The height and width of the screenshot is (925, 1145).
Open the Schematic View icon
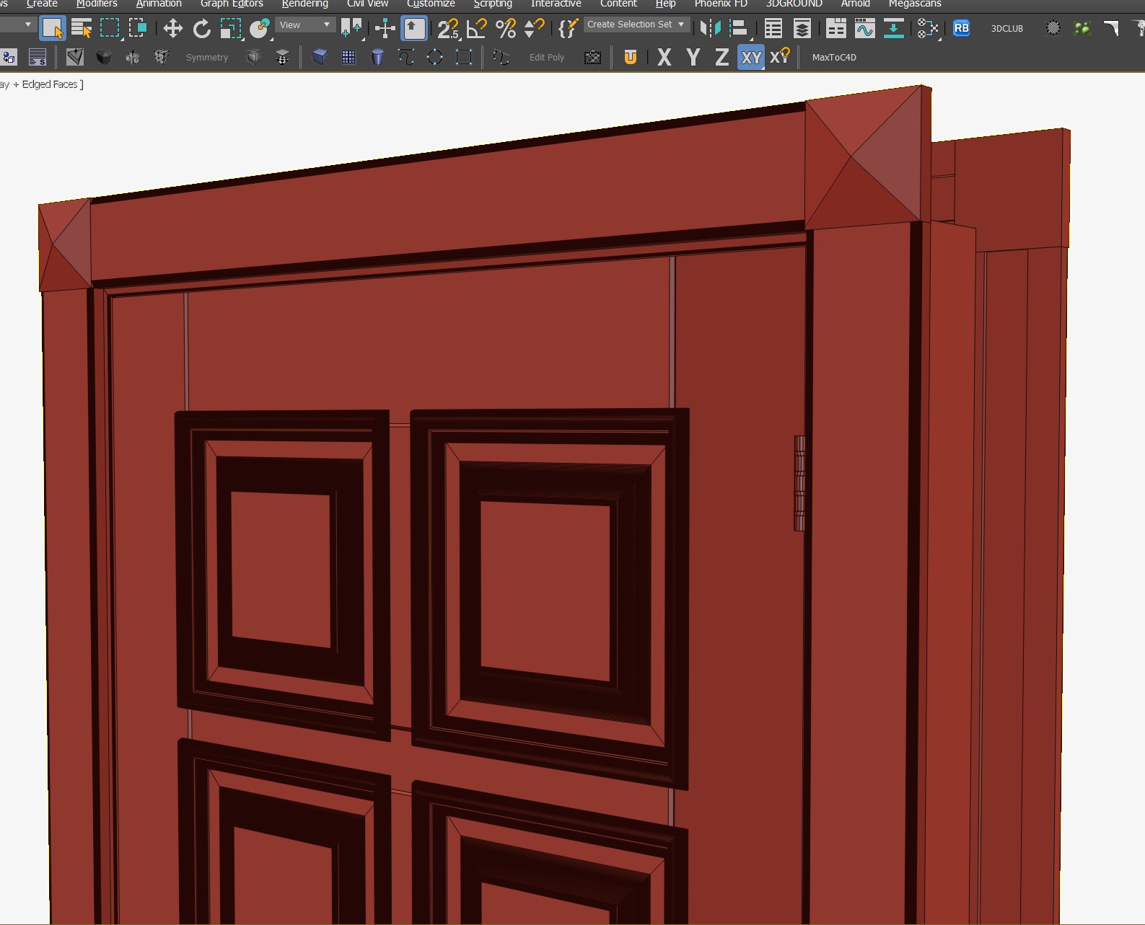pyautogui.click(x=928, y=29)
